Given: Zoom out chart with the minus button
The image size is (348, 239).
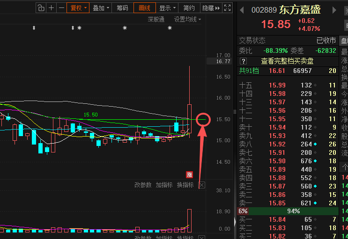Looking at the screenshot, I should click(61, 8).
